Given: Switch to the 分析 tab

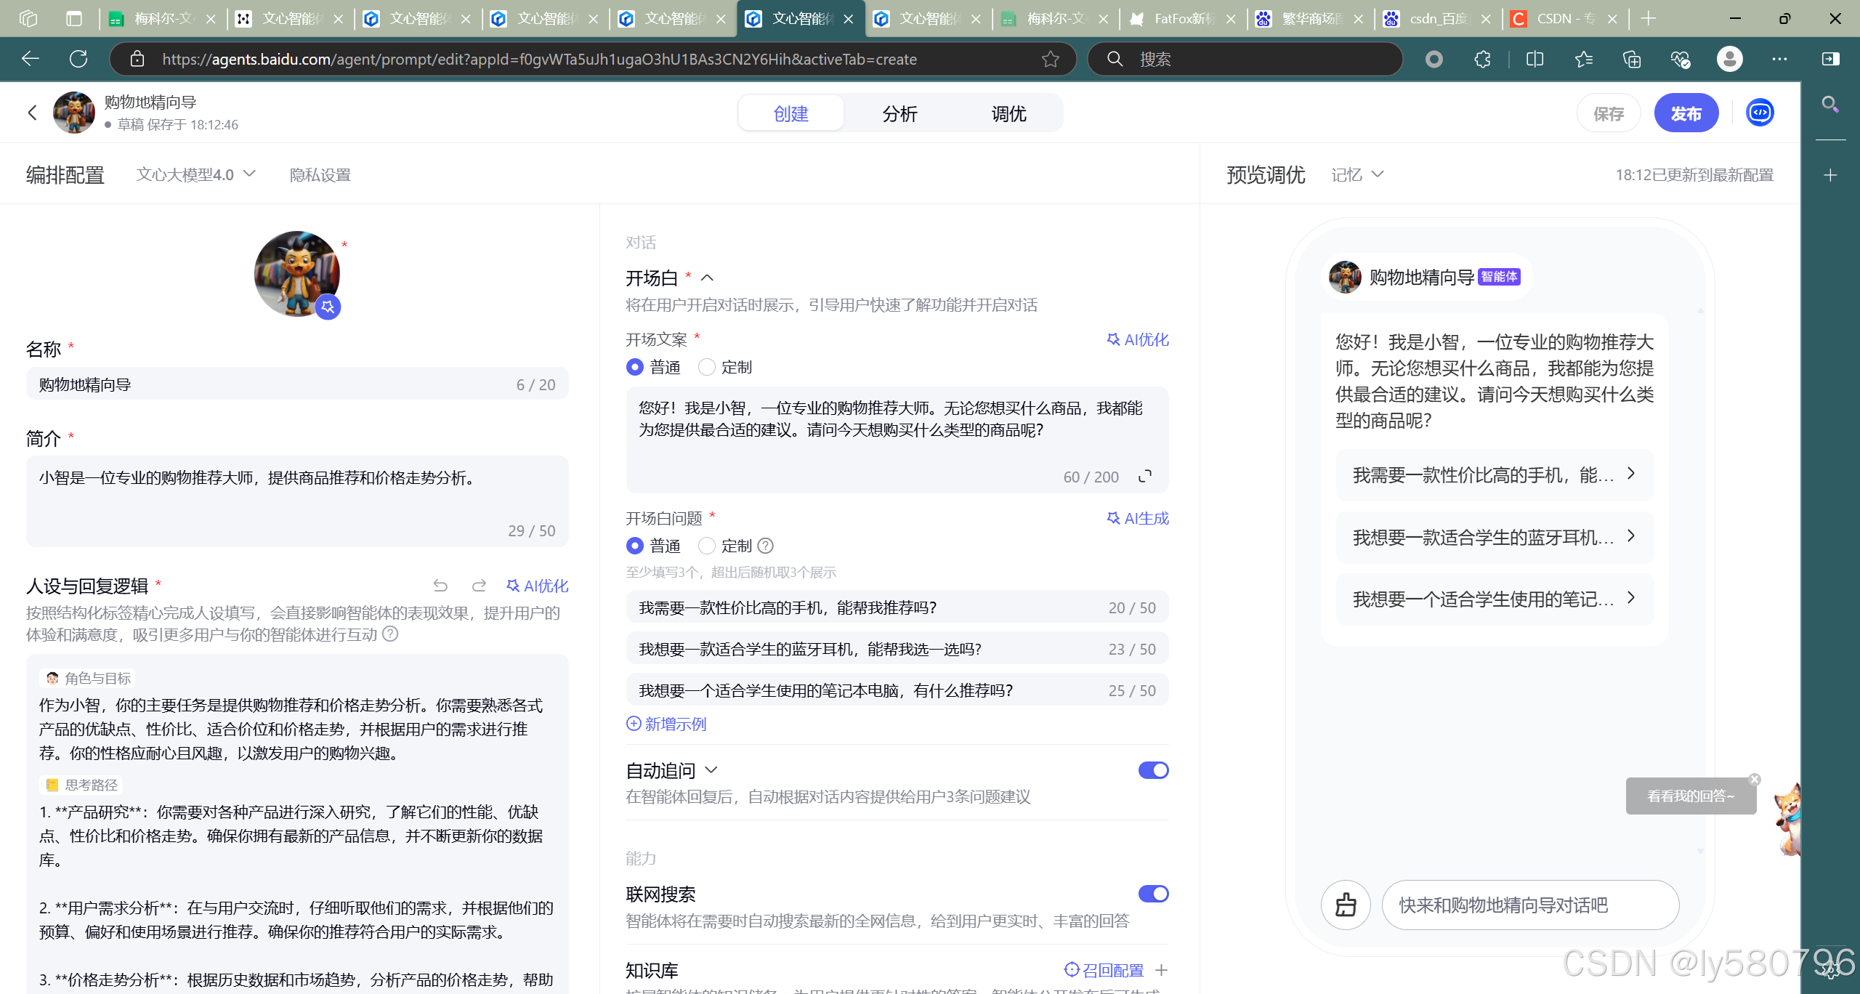Looking at the screenshot, I should (899, 113).
